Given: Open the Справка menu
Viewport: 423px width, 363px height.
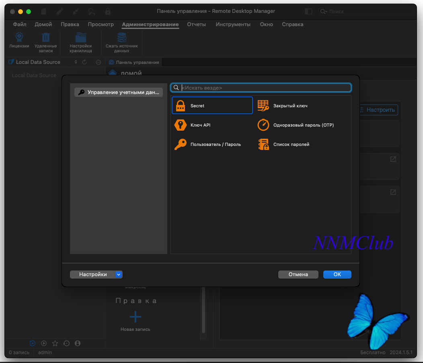Looking at the screenshot, I should tap(293, 24).
